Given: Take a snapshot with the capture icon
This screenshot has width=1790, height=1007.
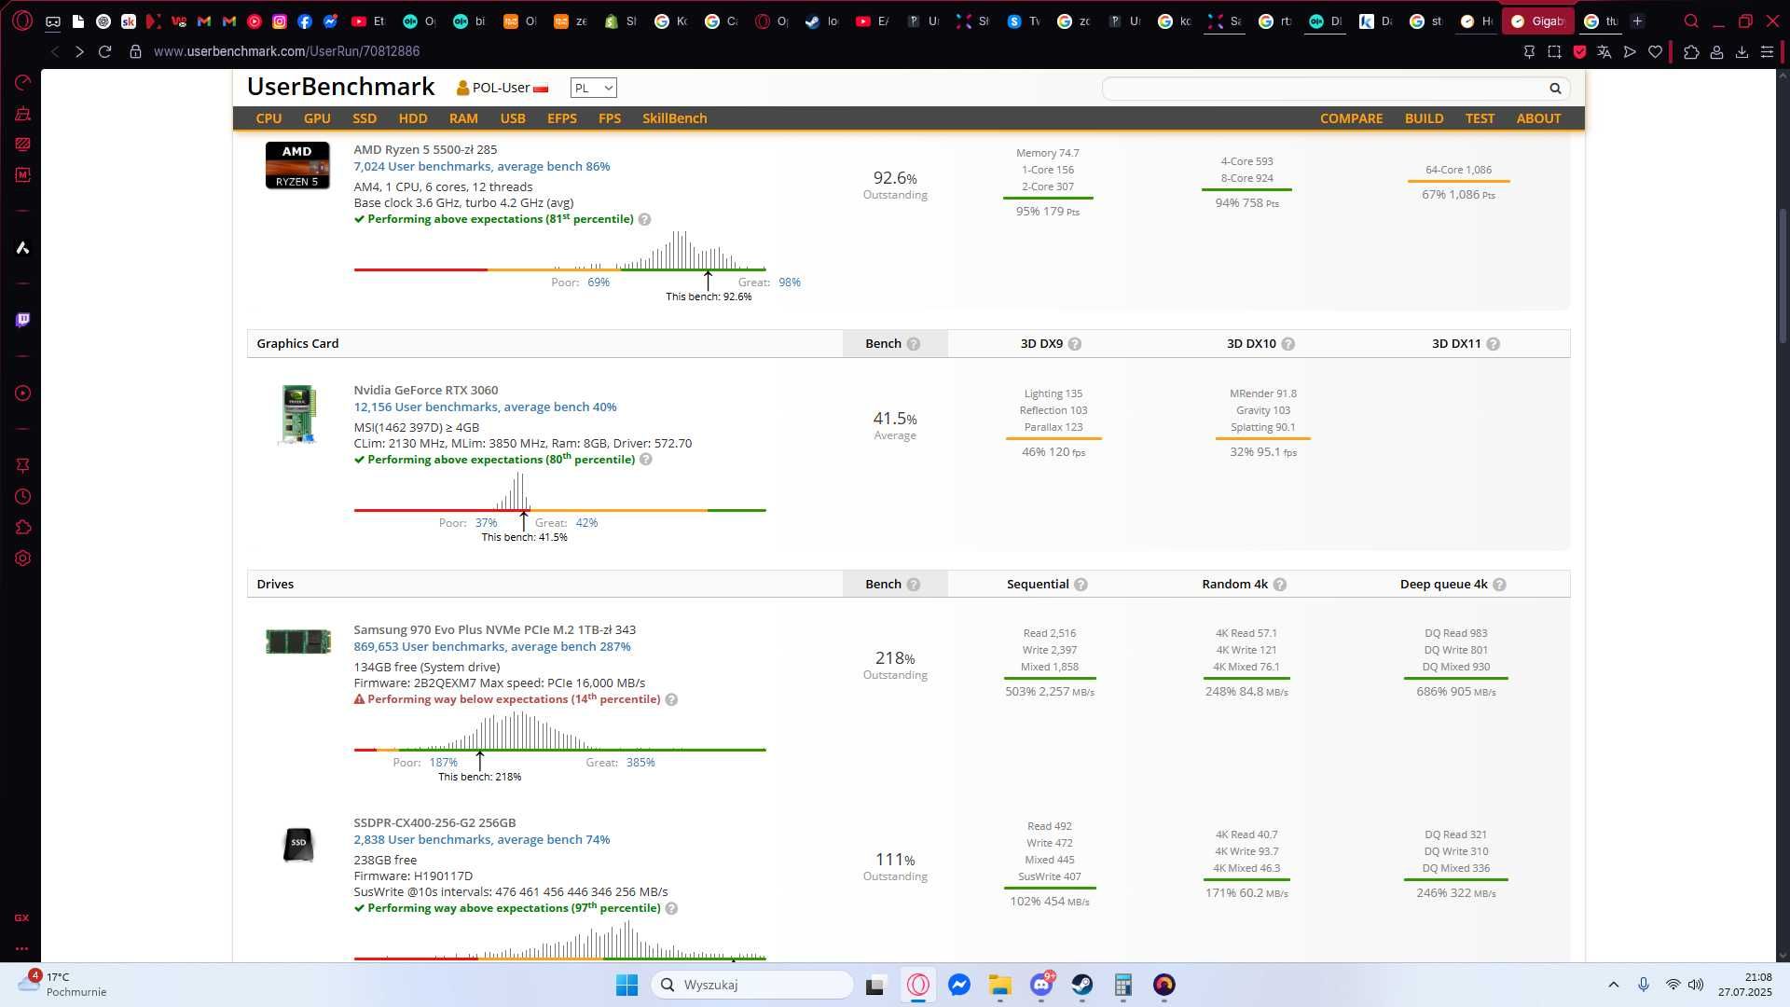Looking at the screenshot, I should coord(1554,52).
